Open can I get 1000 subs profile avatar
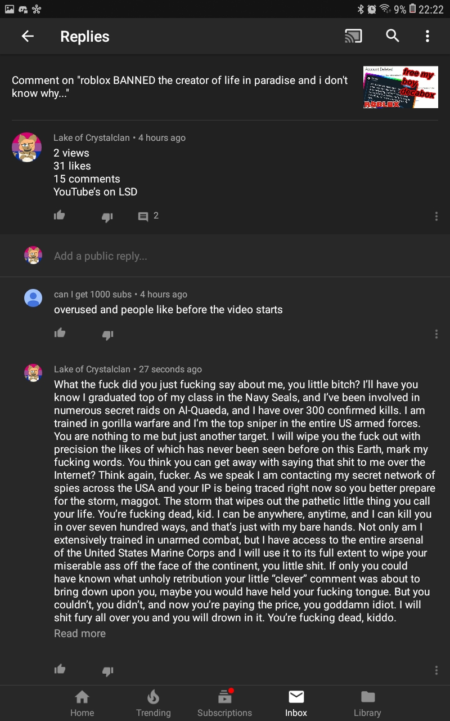Screen dimensions: 450x721 coord(33,297)
